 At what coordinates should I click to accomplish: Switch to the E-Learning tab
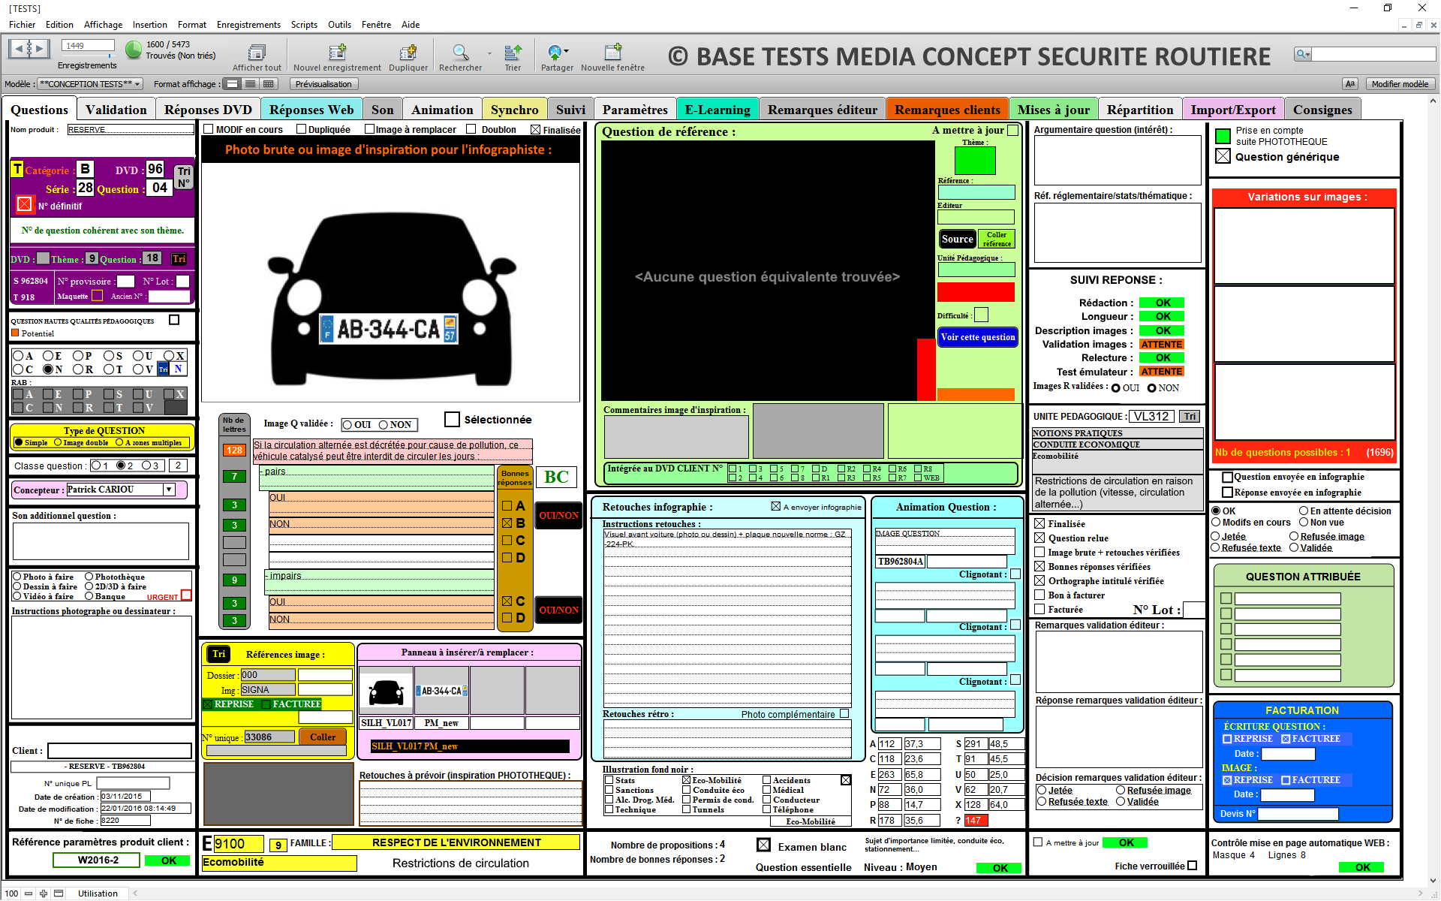[717, 110]
